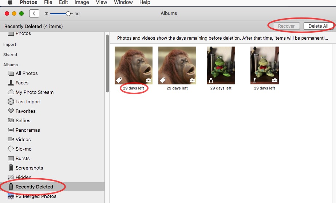
Task: Open the Photos app menu
Action: coord(28,2)
